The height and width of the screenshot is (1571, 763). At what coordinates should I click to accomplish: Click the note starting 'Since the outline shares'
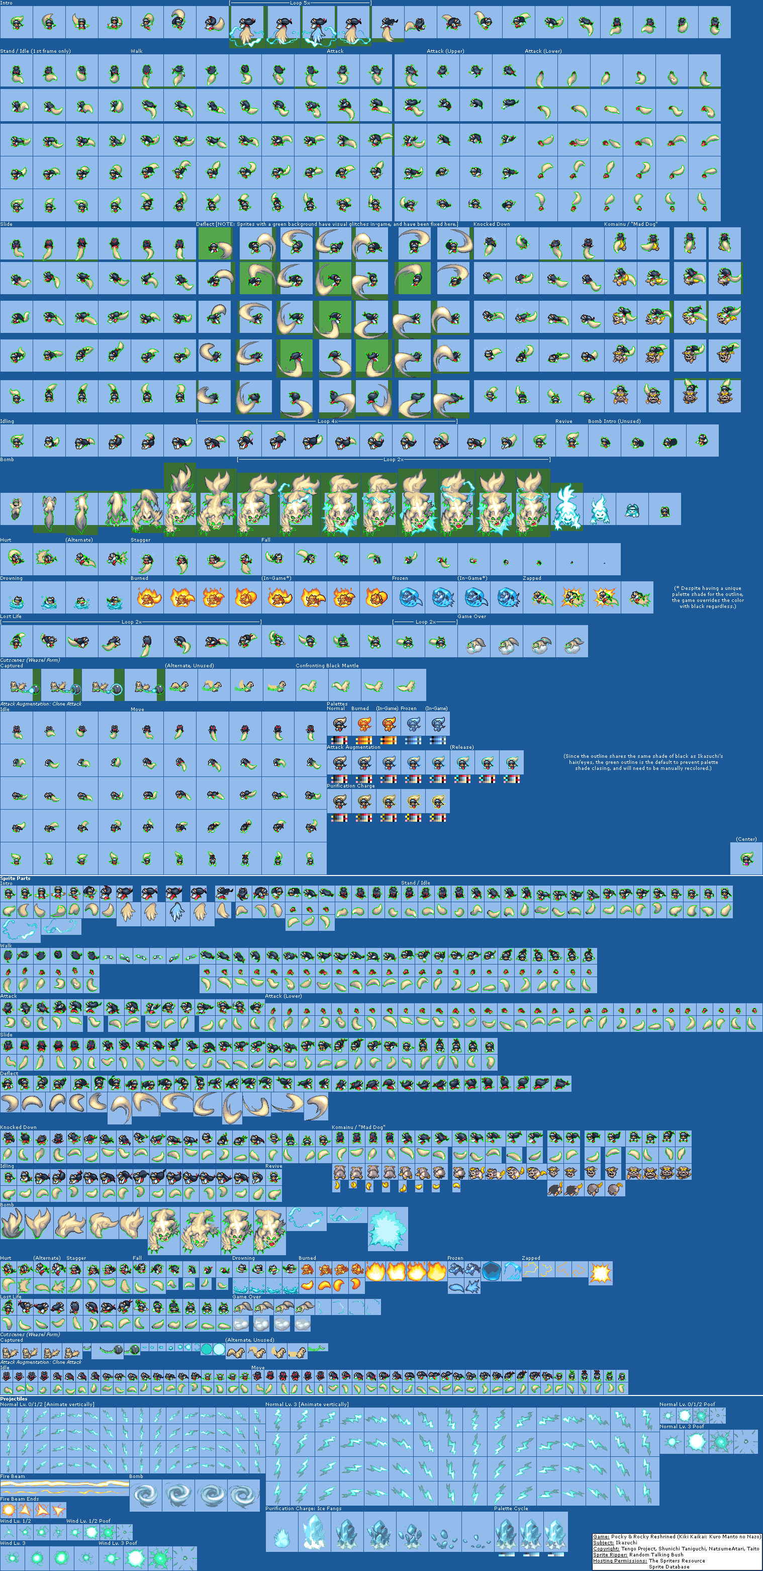coord(643,762)
